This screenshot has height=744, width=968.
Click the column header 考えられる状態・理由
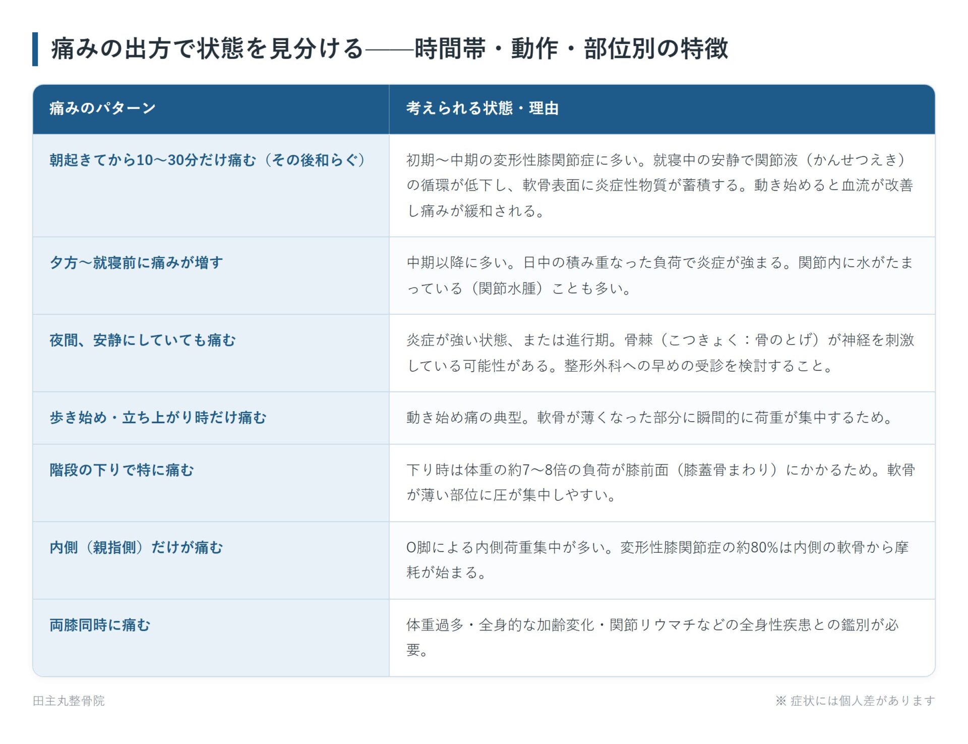662,108
